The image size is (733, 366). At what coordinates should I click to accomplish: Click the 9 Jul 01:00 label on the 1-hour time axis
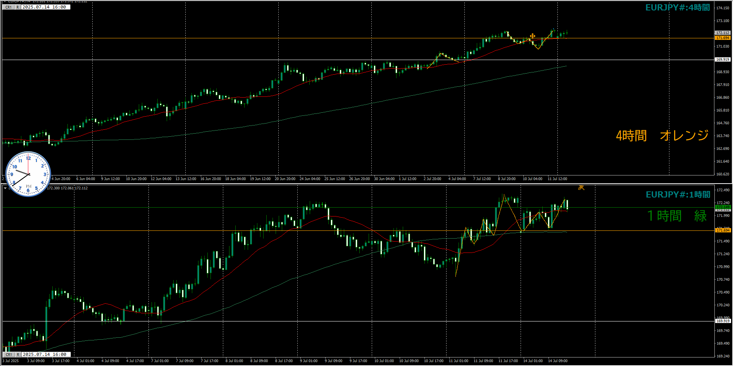(x=309, y=361)
